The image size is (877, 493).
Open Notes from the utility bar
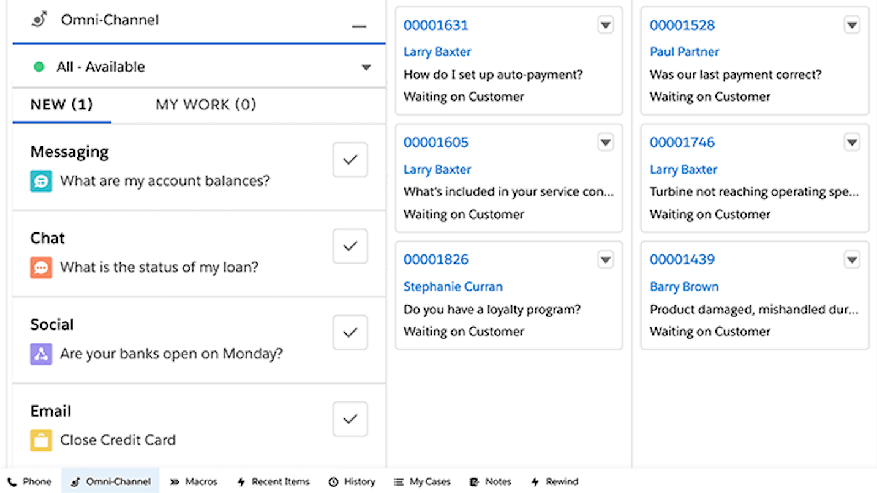pyautogui.click(x=491, y=481)
